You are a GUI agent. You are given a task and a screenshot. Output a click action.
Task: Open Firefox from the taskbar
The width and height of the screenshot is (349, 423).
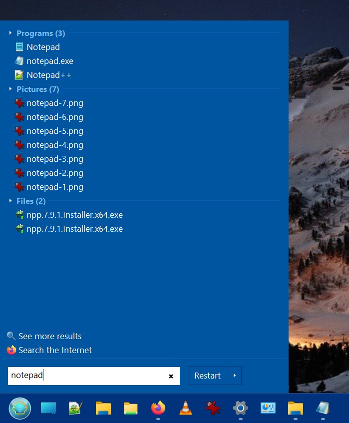pos(158,408)
